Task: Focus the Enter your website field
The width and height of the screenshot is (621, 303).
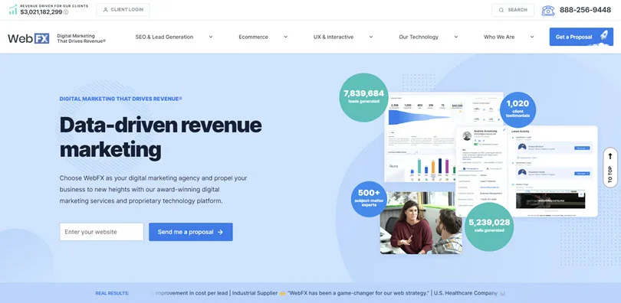Action: (x=102, y=232)
